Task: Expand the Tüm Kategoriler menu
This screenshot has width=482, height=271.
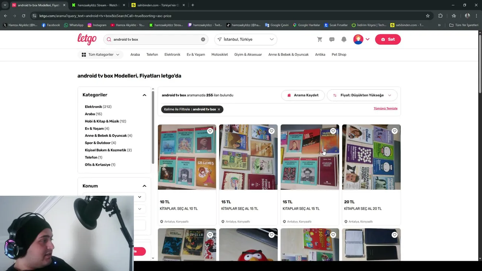Action: (101, 55)
